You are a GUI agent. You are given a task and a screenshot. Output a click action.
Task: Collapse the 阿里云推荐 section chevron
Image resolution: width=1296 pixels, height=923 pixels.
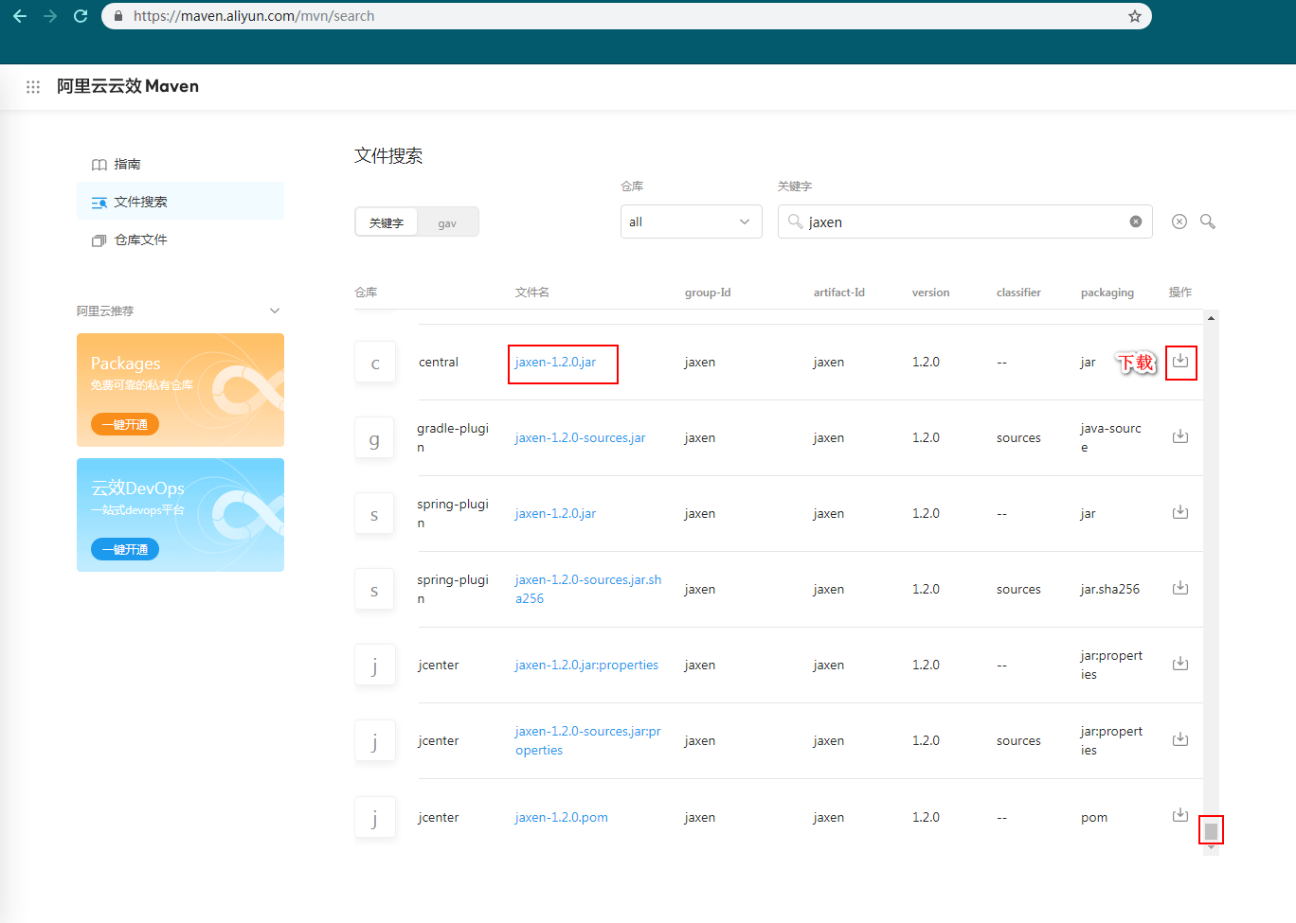(275, 311)
